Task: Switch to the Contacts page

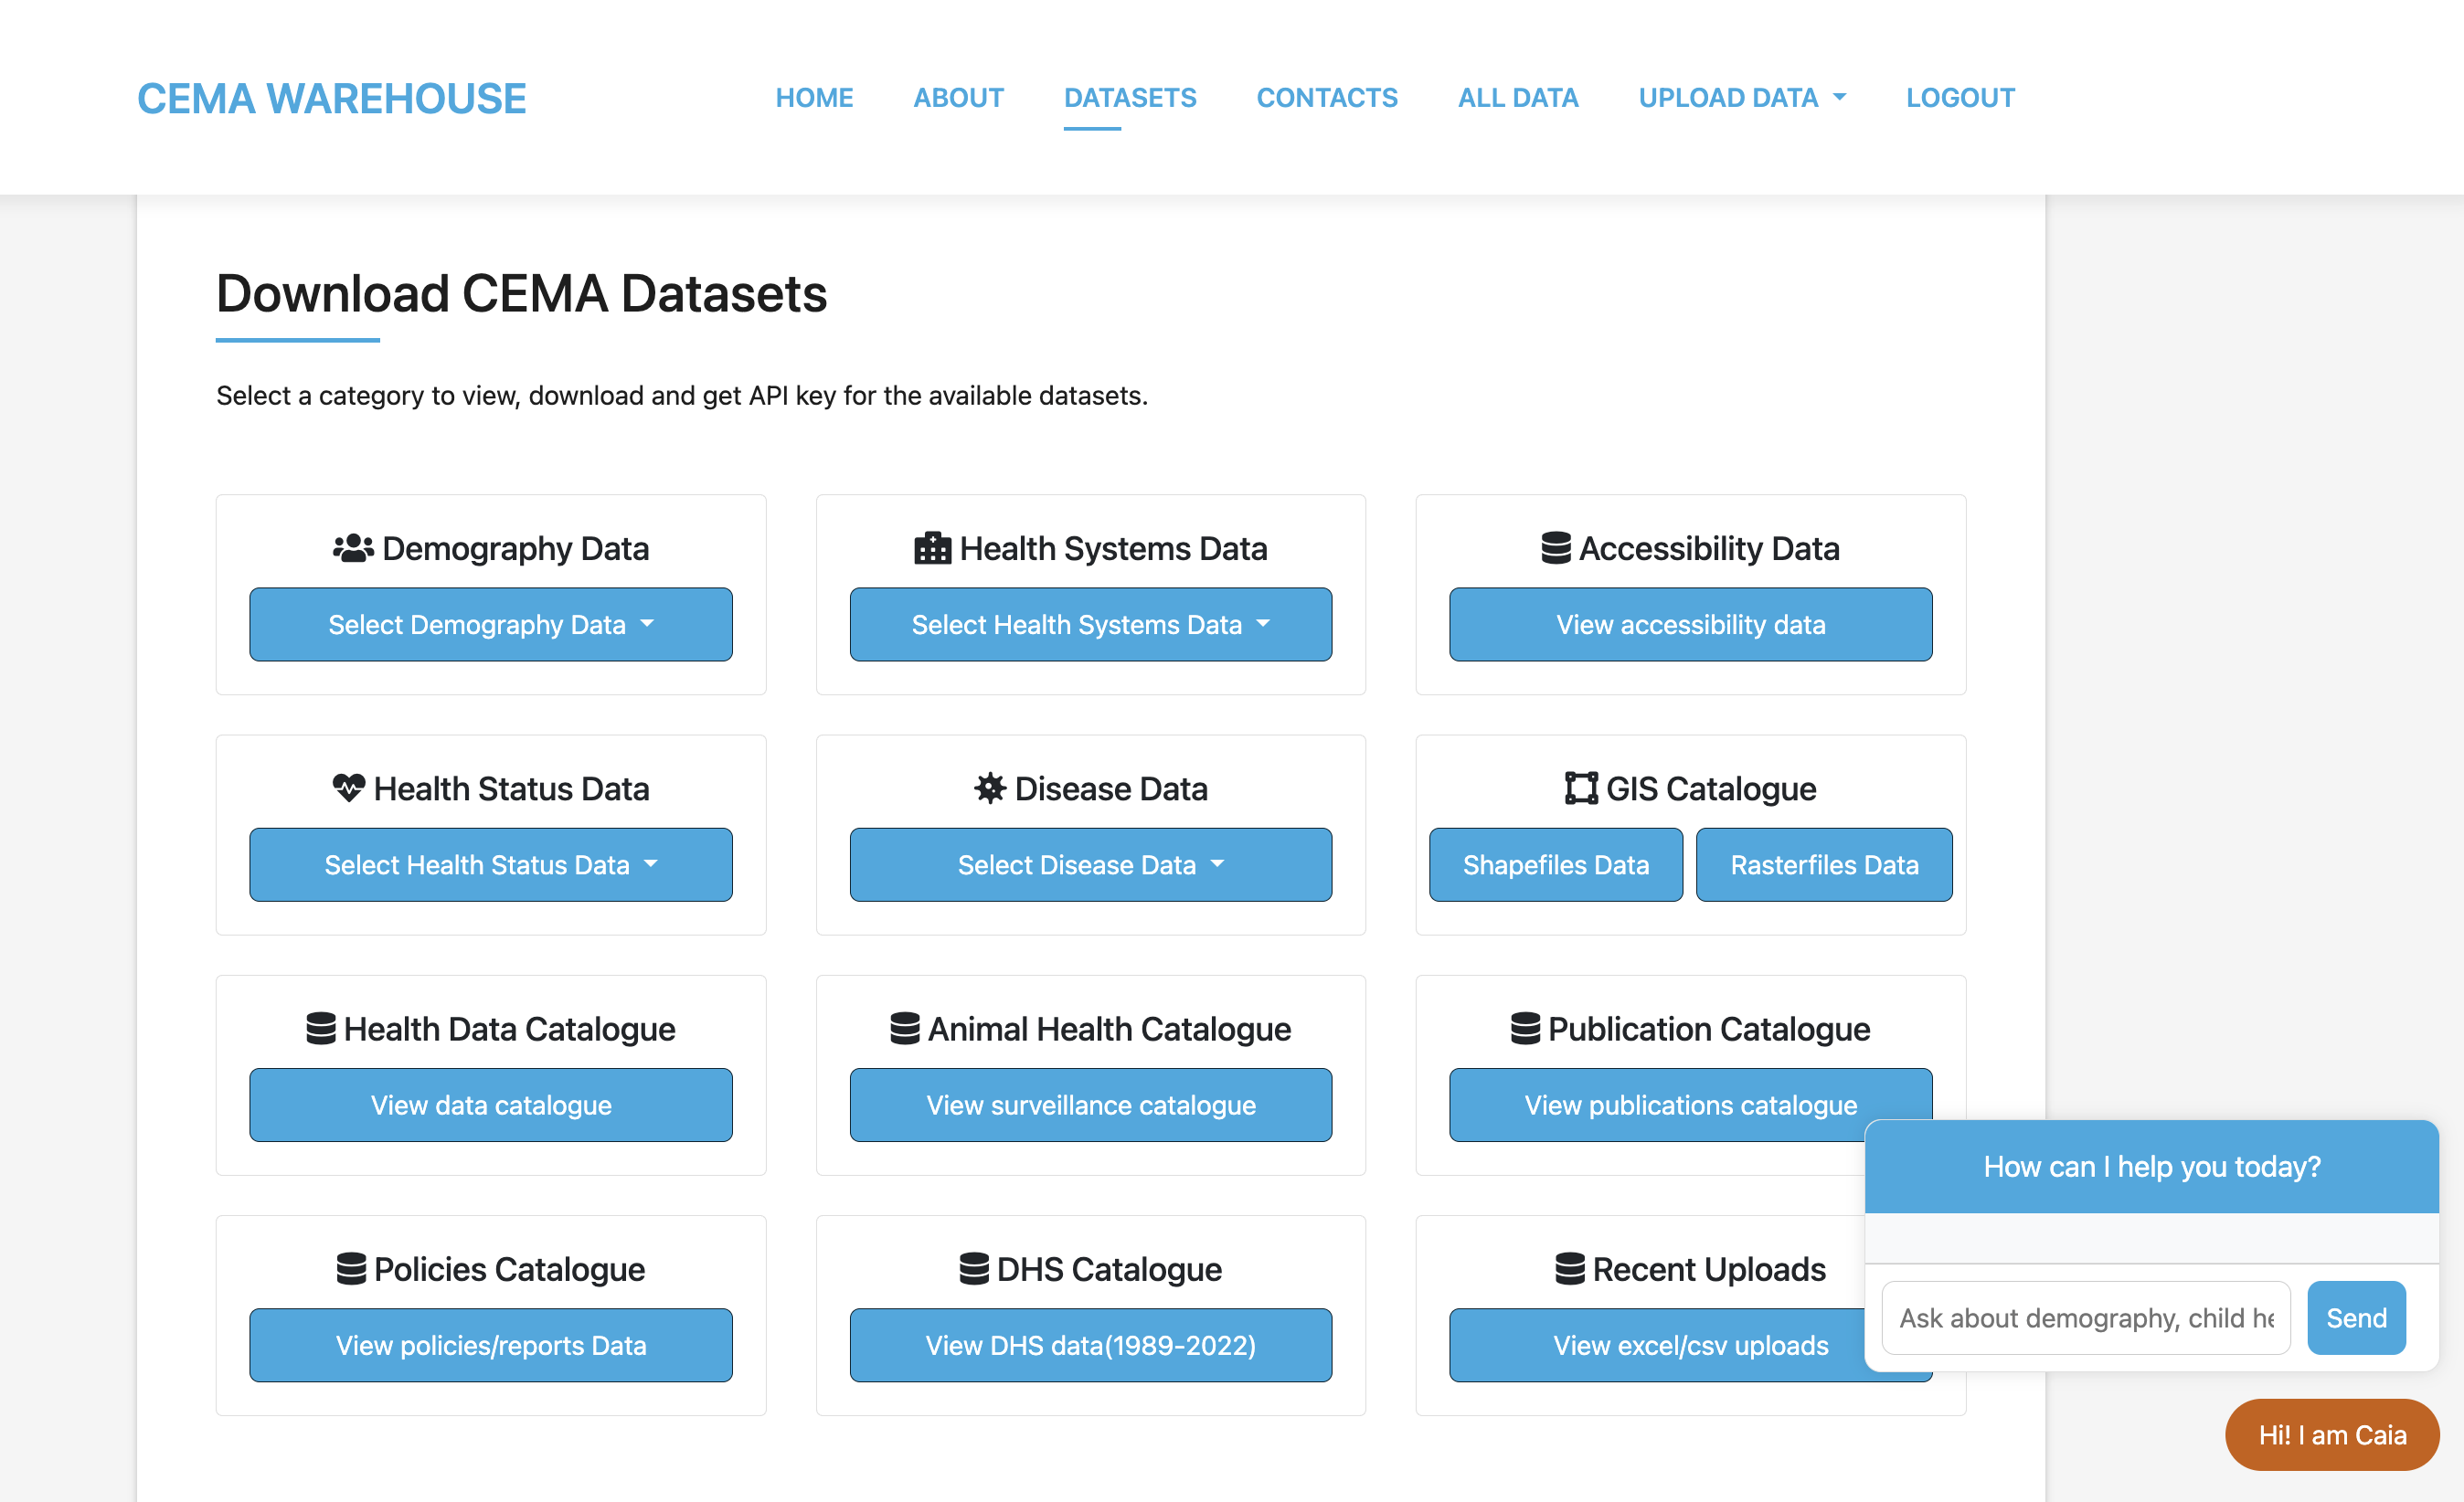Action: click(x=1327, y=97)
